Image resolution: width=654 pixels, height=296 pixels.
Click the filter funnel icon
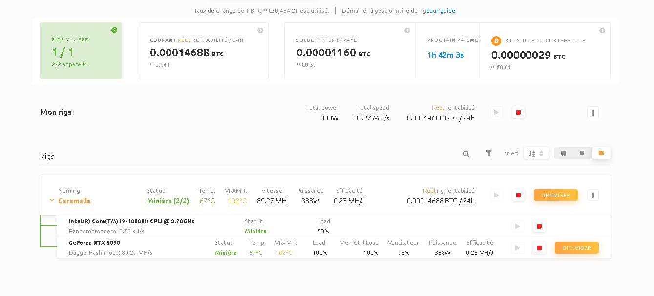[489, 153]
